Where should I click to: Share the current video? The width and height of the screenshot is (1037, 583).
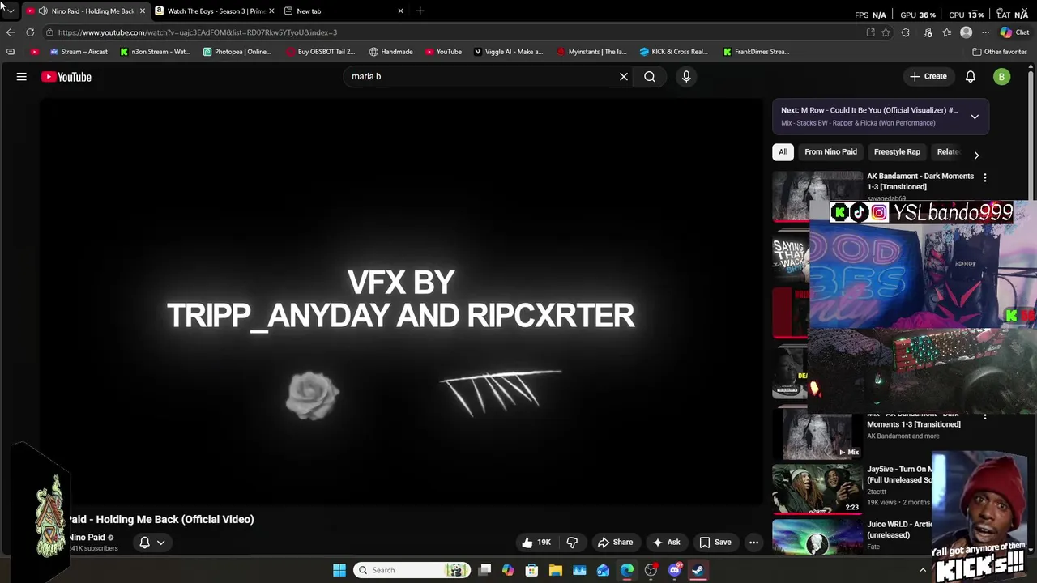pos(615,543)
